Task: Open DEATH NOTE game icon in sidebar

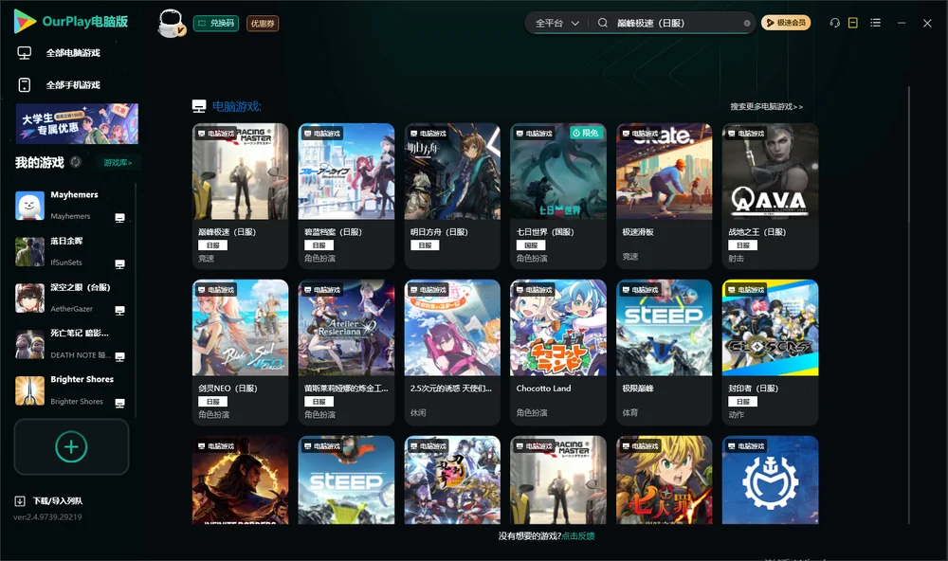Action: click(29, 345)
